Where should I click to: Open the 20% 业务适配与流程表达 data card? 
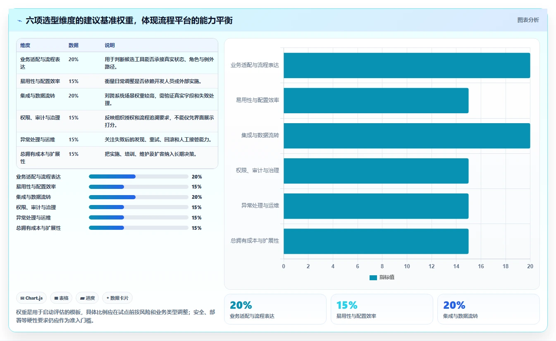(x=275, y=309)
